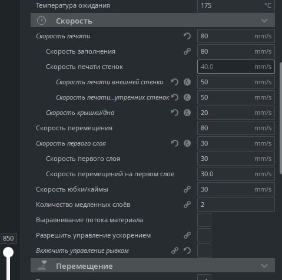Click the Количество медленных слоёв label
This screenshot has height=280, width=282.
(x=83, y=205)
